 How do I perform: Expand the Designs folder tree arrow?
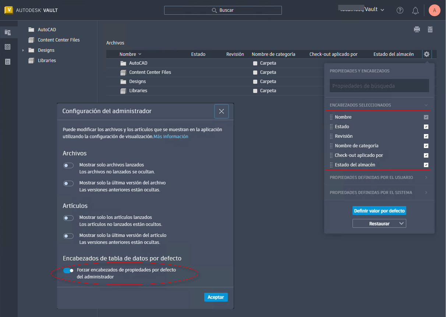[23, 50]
